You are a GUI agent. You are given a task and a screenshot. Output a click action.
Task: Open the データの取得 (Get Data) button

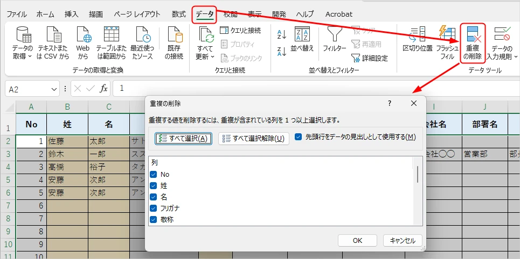click(x=23, y=43)
